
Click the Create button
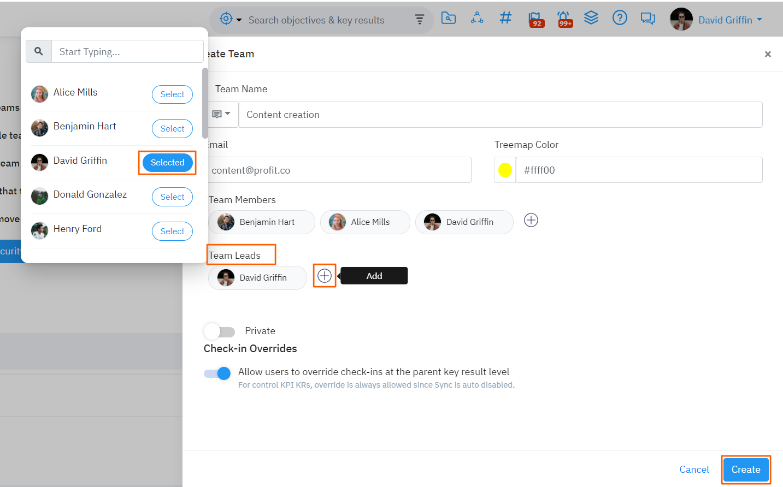click(746, 470)
